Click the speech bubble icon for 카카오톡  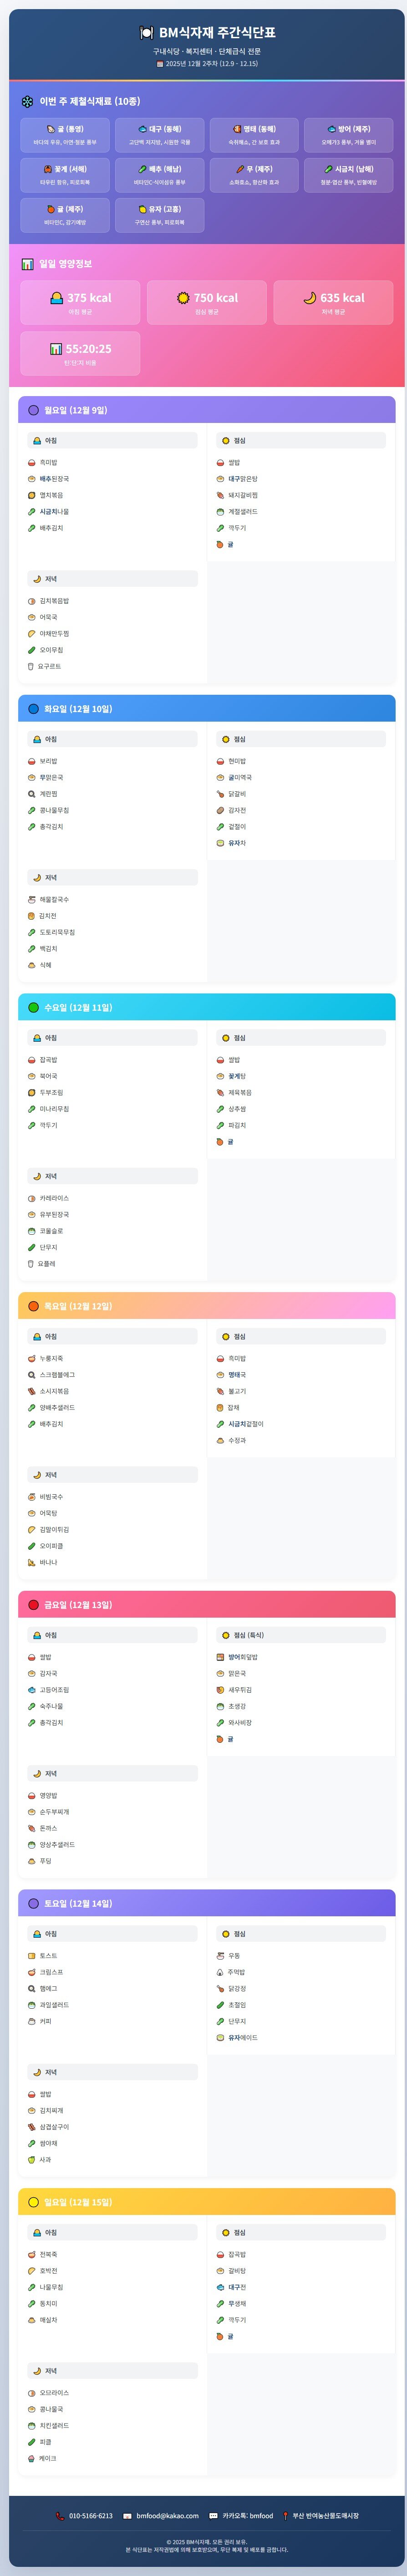point(213,2516)
